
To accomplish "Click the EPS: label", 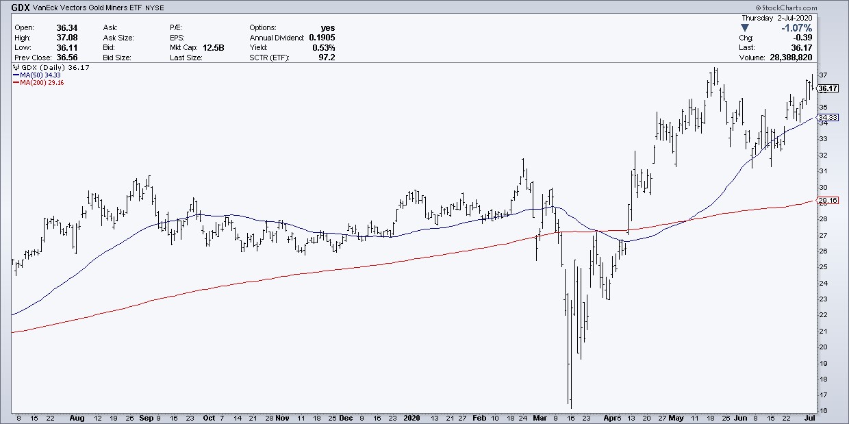I will (179, 38).
